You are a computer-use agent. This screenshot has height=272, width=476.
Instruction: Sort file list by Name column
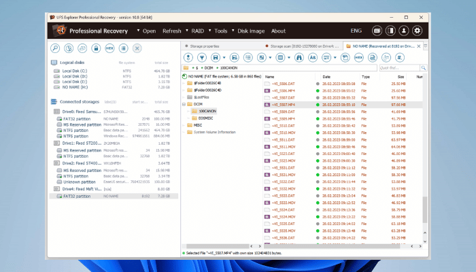(269, 77)
